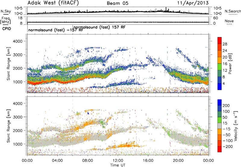Viewport: 241px width, 167px height.
Task: Click the '20:00' time tick label
Action: point(178,161)
